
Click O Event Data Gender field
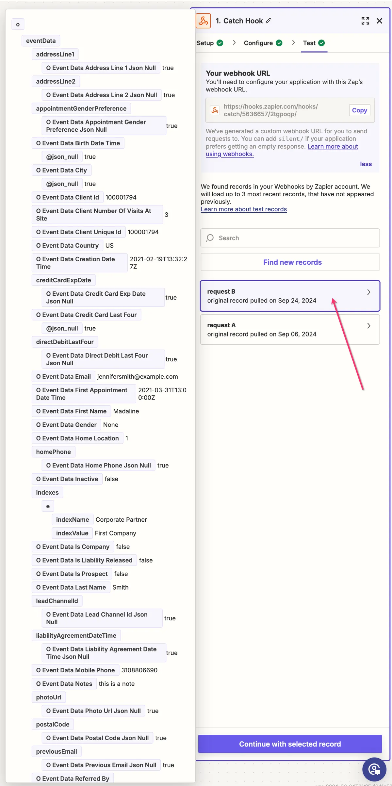point(66,425)
